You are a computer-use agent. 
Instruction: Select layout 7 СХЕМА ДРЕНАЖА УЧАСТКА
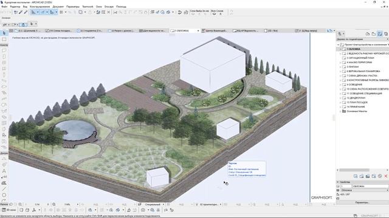pyautogui.click(x=362, y=76)
